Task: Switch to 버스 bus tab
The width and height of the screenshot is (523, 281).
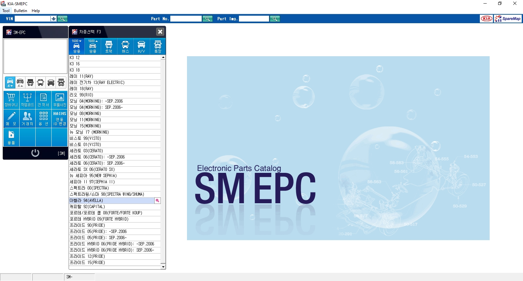Action: point(125,46)
